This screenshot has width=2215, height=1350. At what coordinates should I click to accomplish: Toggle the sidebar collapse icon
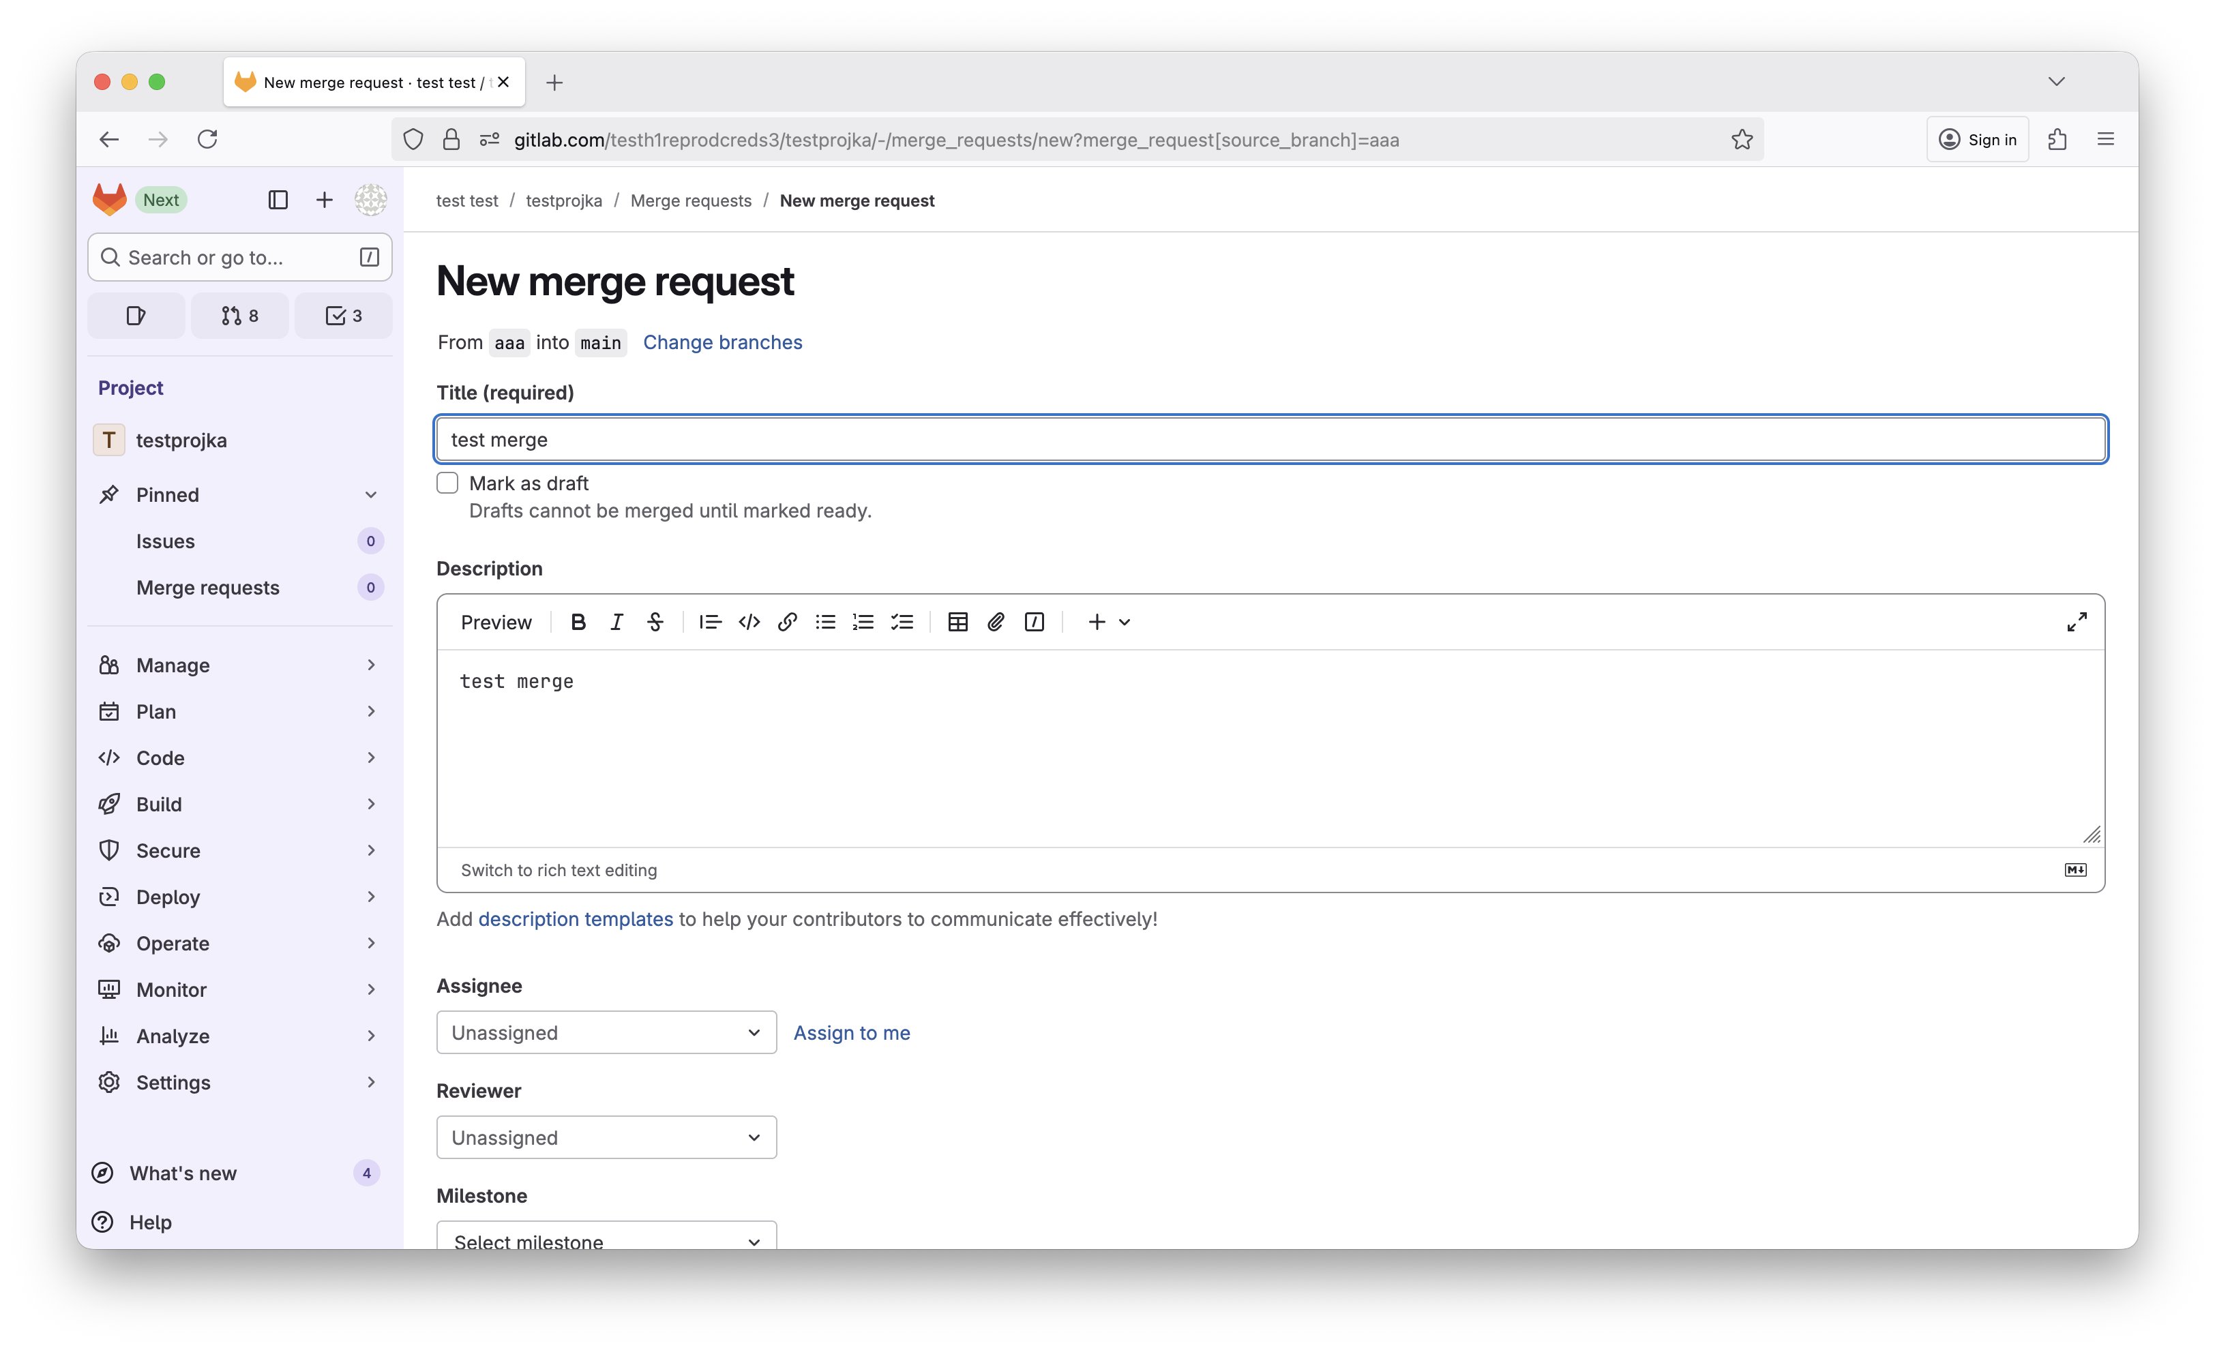[x=278, y=200]
